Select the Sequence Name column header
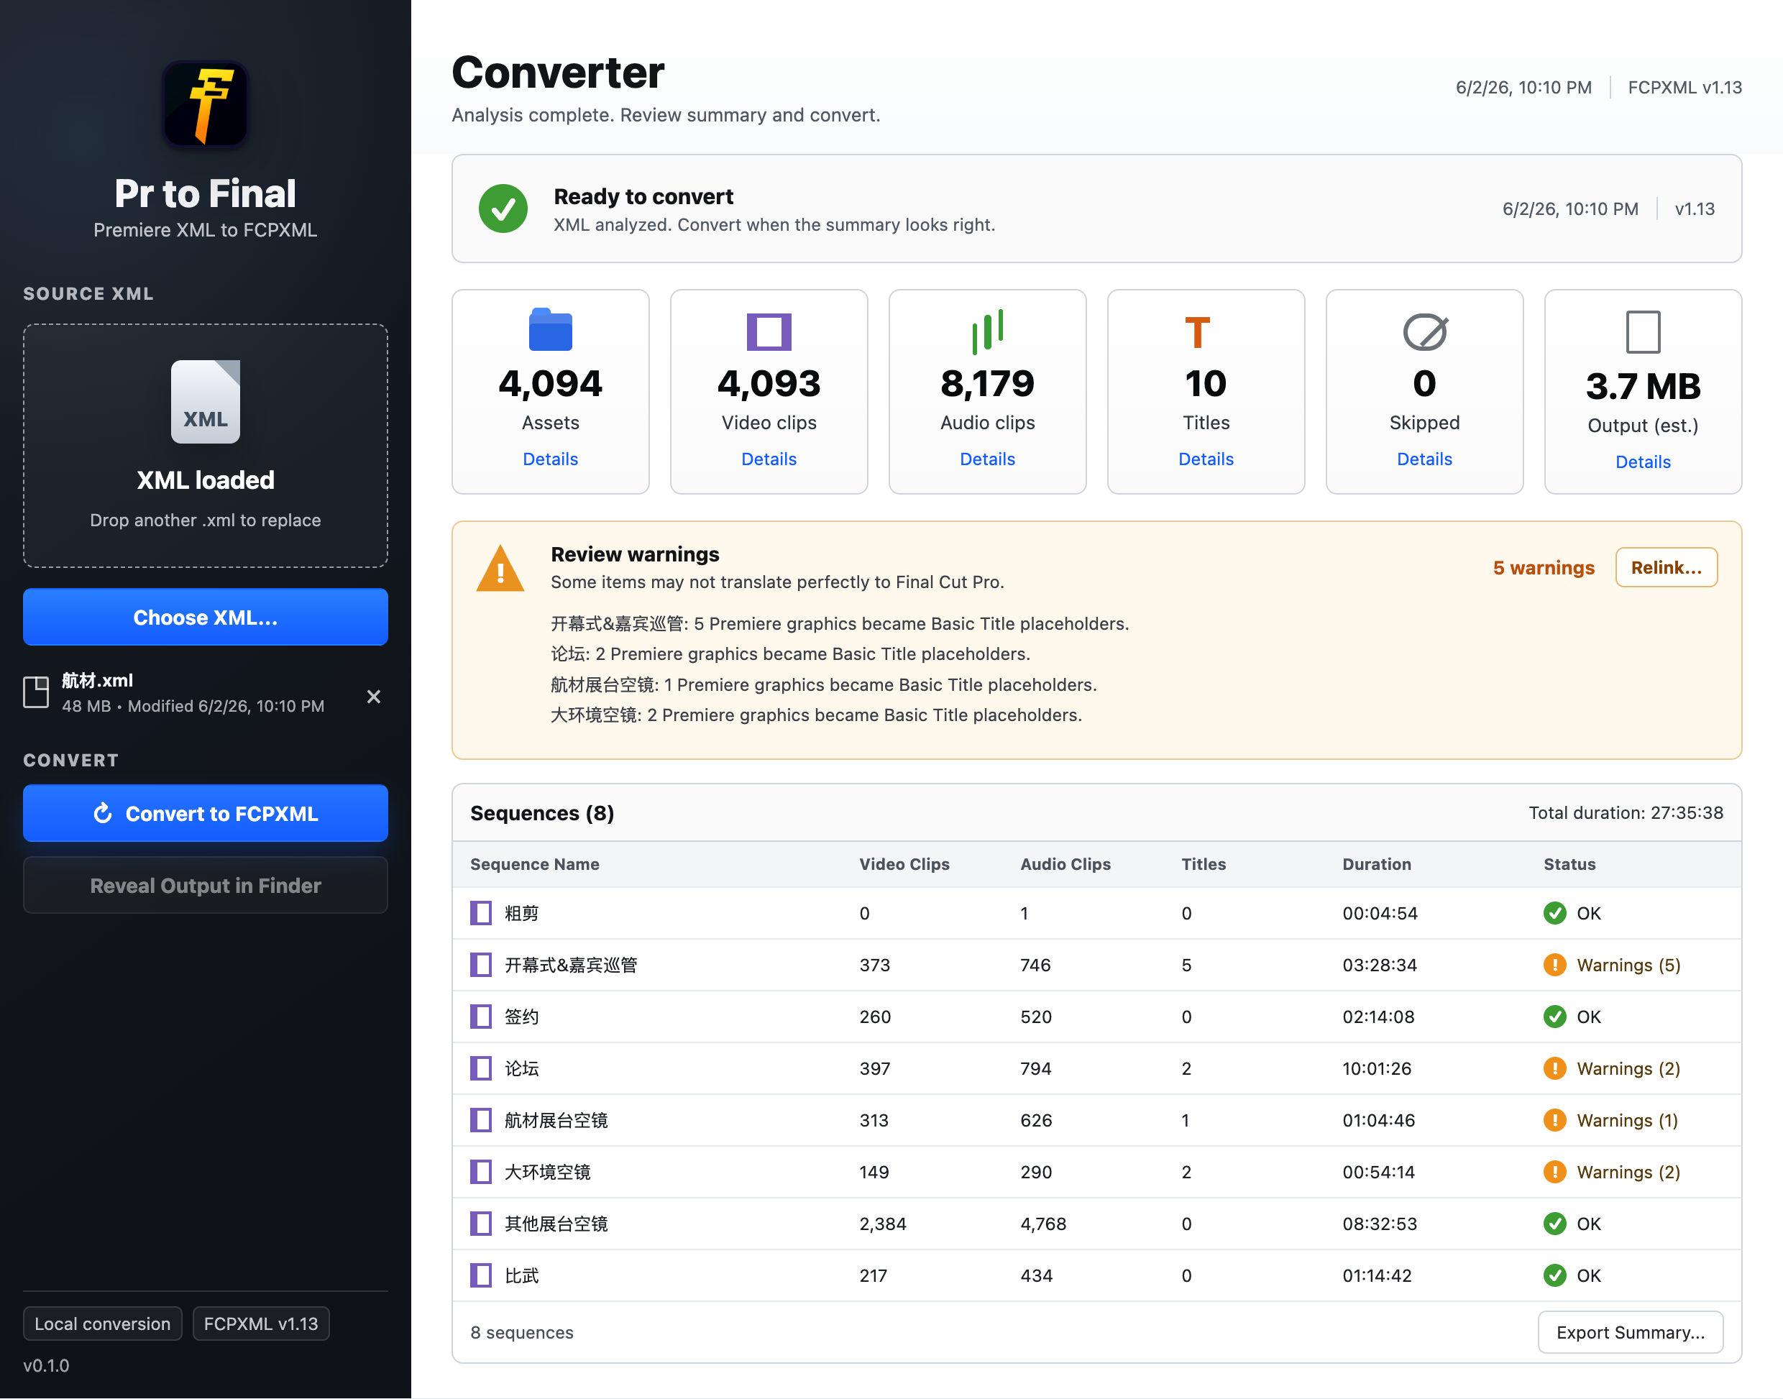 click(535, 863)
